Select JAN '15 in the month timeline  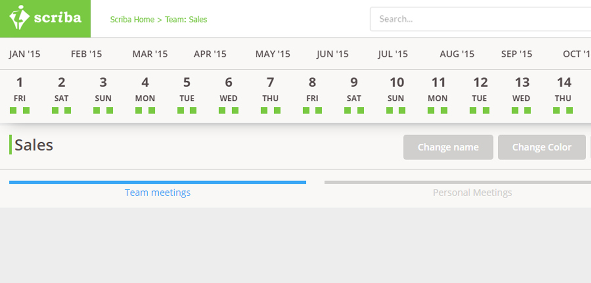[x=25, y=54]
